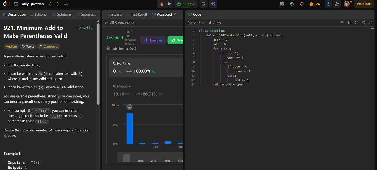Screen dimensions: 377x170
Task: Reset code with the undo arrow icon
Action: [363, 23]
